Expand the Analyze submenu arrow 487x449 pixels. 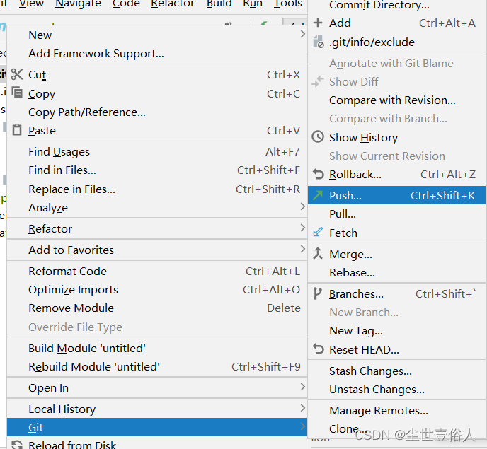point(302,206)
